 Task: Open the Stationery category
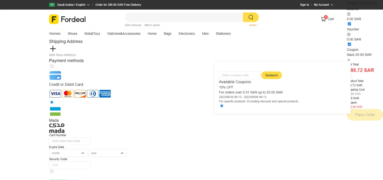pos(223,33)
